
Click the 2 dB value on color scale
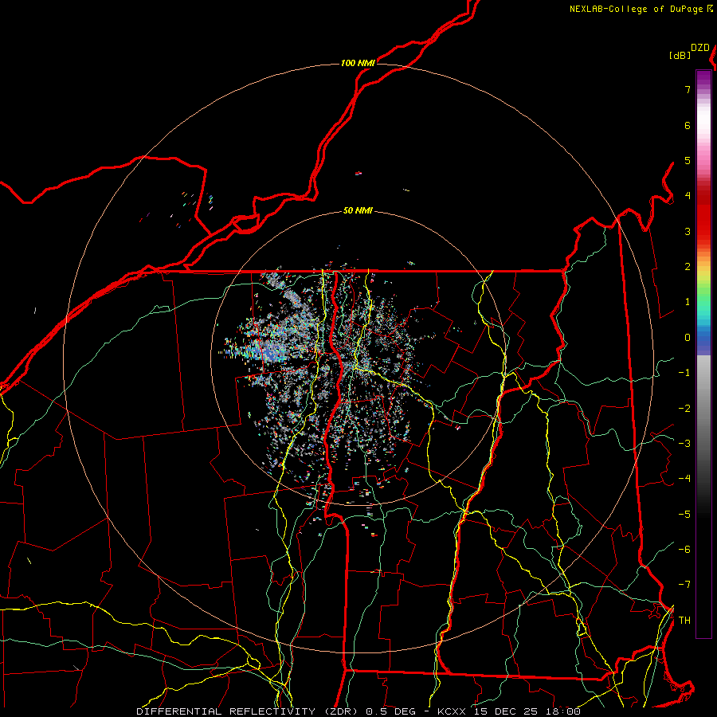point(688,267)
